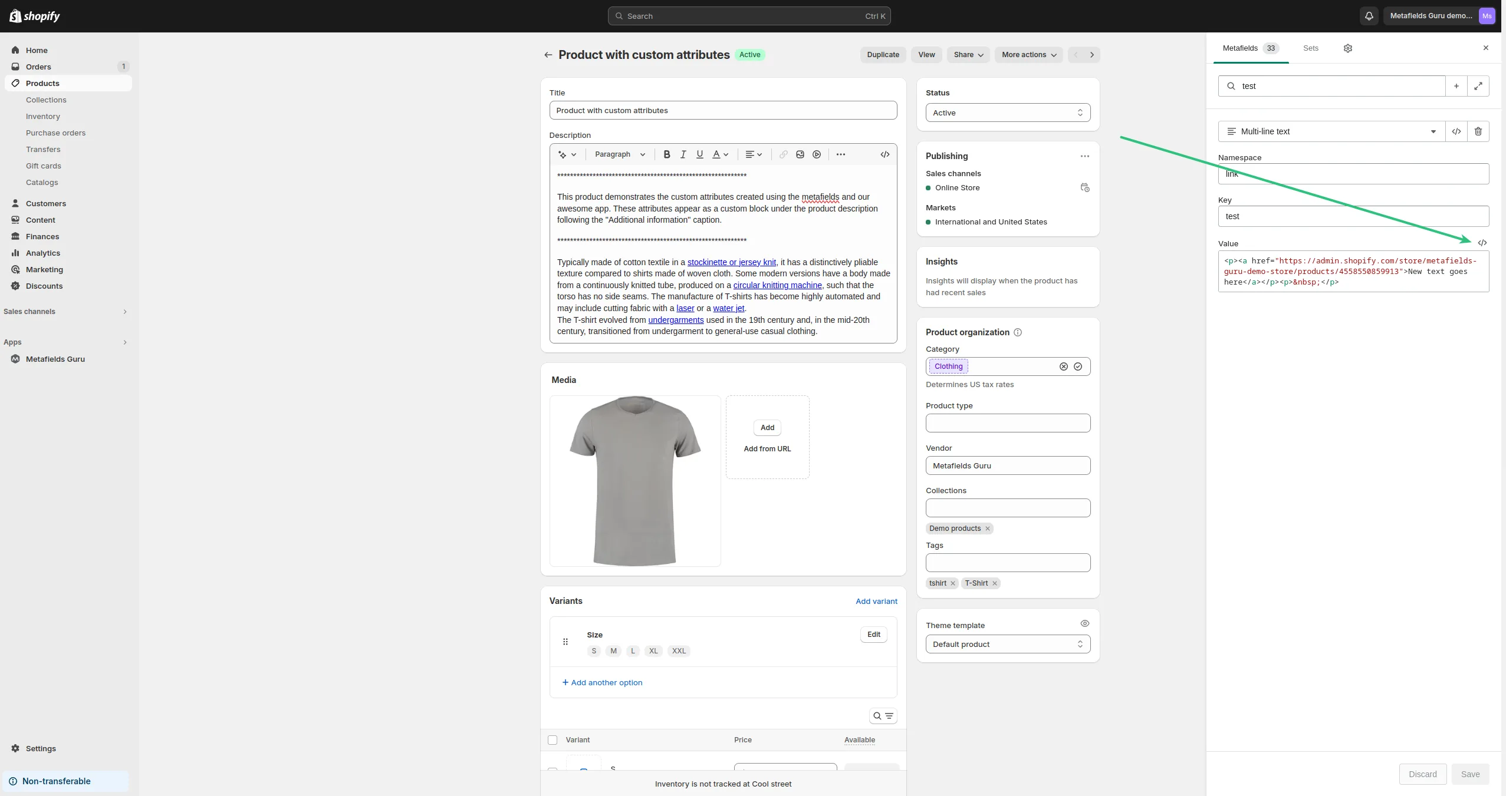Image resolution: width=1506 pixels, height=796 pixels.
Task: Open Publishing options ellipsis menu
Action: [1084, 156]
